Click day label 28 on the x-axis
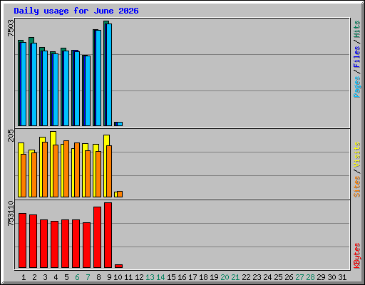This screenshot has height=285, width=365. [x=310, y=277]
